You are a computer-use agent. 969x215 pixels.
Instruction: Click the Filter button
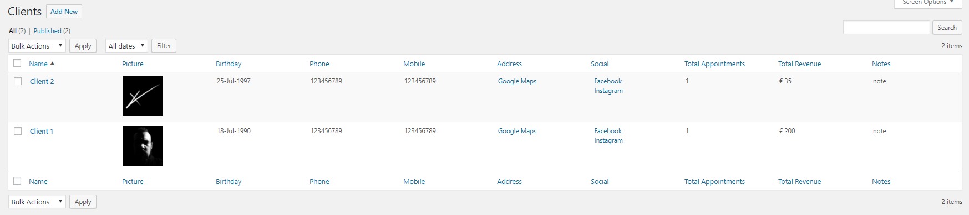click(x=164, y=46)
